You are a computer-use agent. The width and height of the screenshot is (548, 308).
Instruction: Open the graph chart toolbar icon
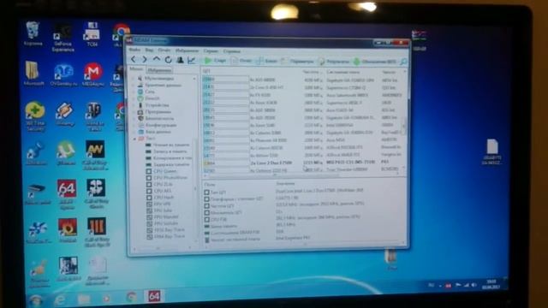(x=192, y=60)
